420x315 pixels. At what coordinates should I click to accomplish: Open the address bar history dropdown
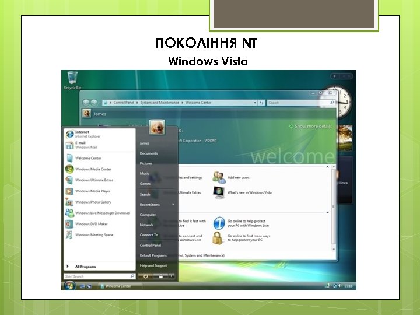pos(255,103)
